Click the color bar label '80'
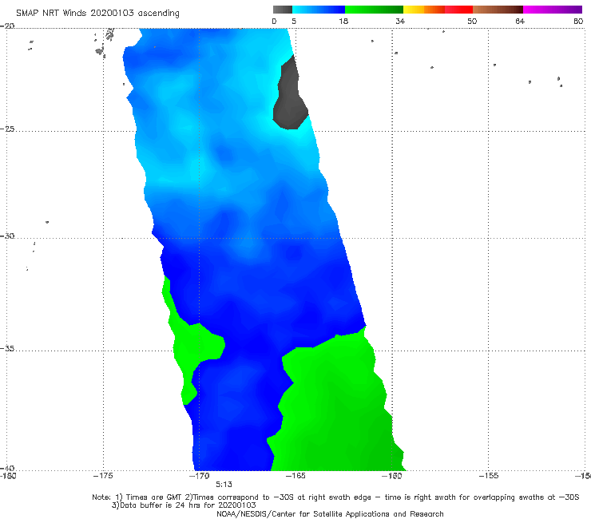Screen dimensions: 591x519 578,21
